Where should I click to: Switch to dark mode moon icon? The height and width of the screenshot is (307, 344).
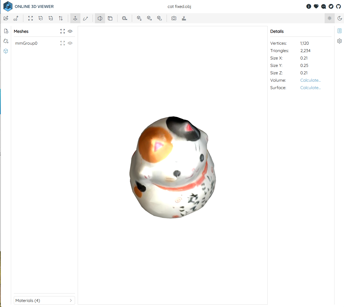coord(339,18)
